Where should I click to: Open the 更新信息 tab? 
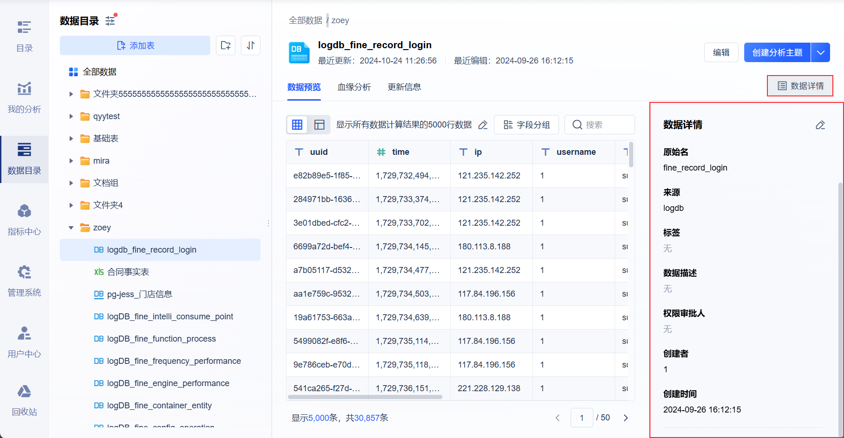coord(404,87)
